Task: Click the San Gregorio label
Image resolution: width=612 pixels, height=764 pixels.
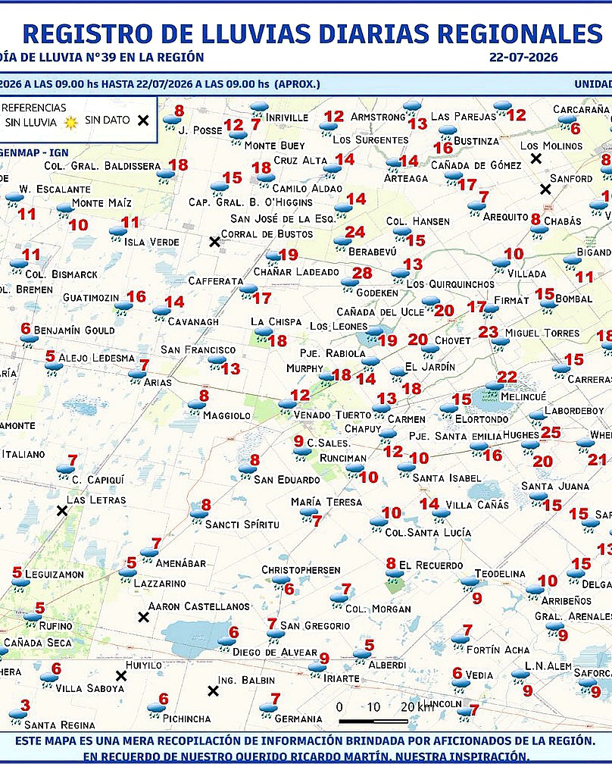Action: coord(314,625)
